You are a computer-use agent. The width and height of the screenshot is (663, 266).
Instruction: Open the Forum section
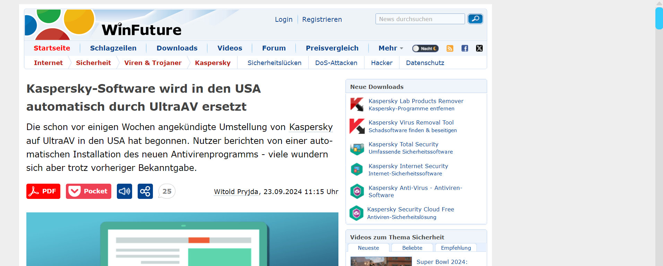274,48
